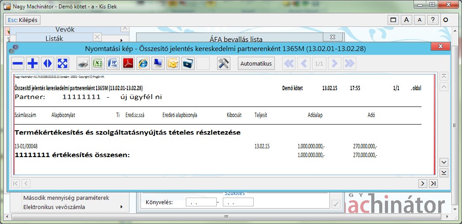Zoom in with the plus icon
The image size is (462, 224).
[33, 63]
